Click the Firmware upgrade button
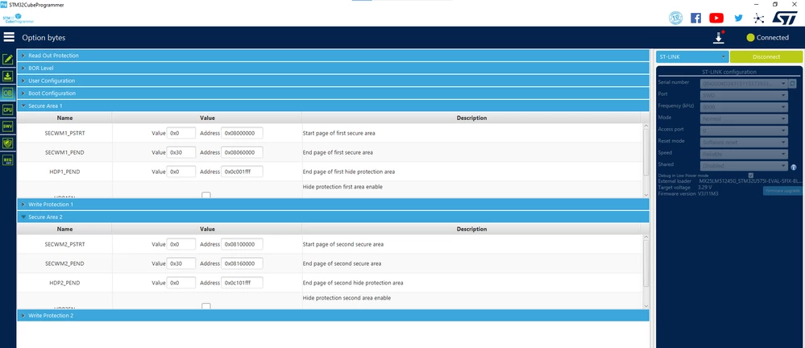 click(782, 190)
